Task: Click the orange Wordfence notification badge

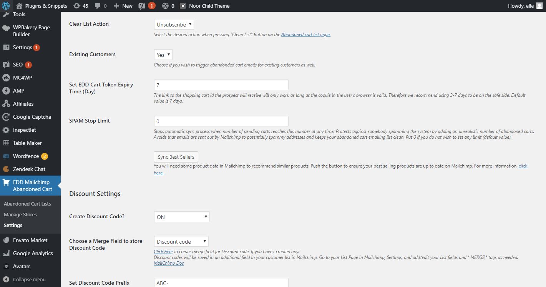Action: click(45, 156)
